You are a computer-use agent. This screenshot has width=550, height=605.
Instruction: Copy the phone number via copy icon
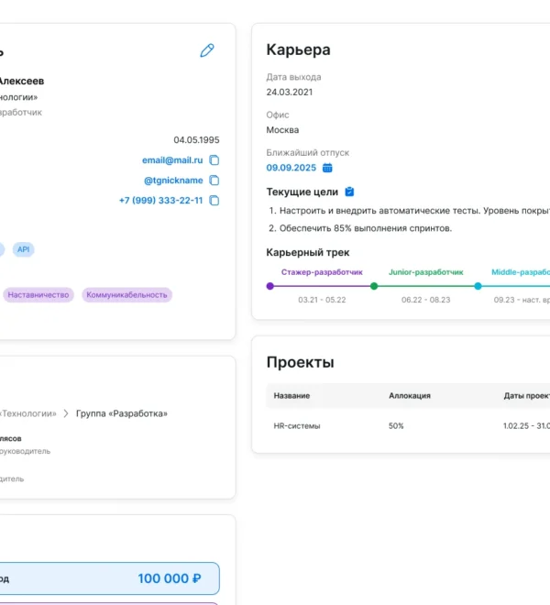coord(214,200)
